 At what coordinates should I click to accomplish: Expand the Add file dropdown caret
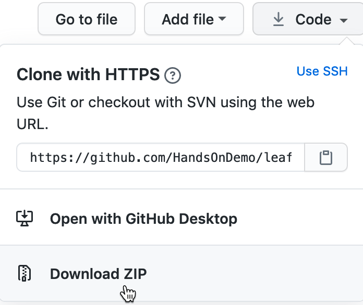(x=223, y=20)
